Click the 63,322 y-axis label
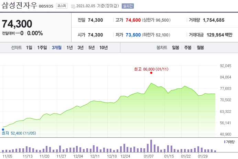This screenshot has height=159, width=238. click(225, 112)
